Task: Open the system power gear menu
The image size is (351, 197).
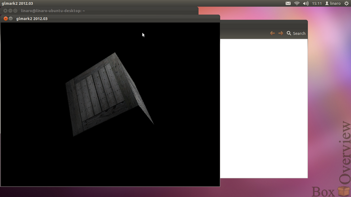Action: pos(346,3)
